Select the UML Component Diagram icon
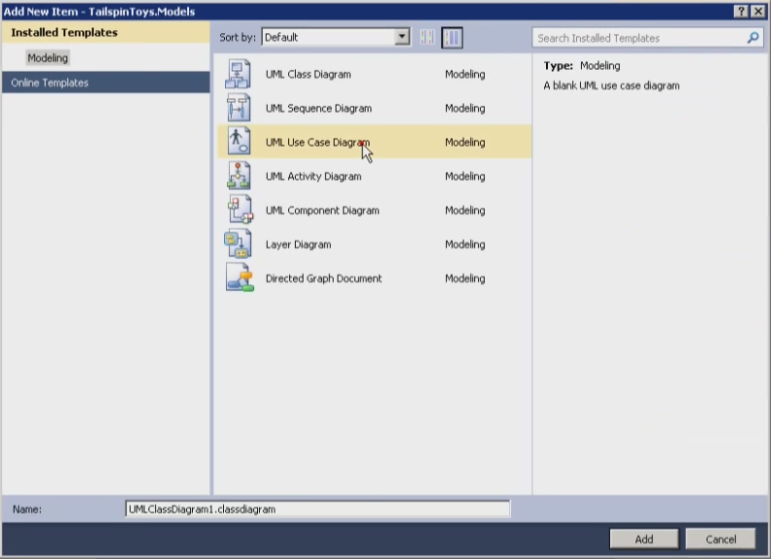771x559 pixels. point(239,210)
